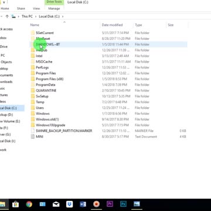This screenshot has height=211, width=211.
Task: Go to This PC in address bar
Action: pos(27,16)
